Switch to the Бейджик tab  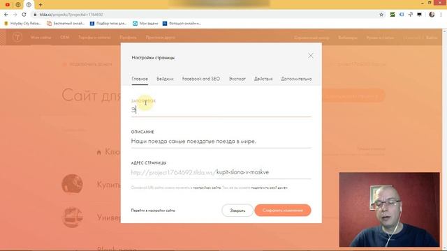tap(165, 79)
